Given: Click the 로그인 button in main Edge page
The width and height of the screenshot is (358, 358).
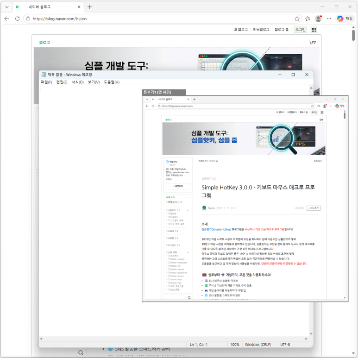Looking at the screenshot, I should click(x=300, y=30).
